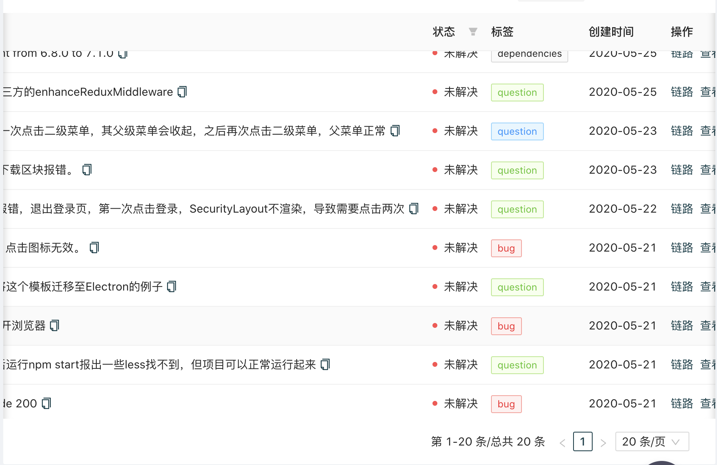Click the next page arrow in pagination
This screenshot has height=465, width=717.
(604, 442)
